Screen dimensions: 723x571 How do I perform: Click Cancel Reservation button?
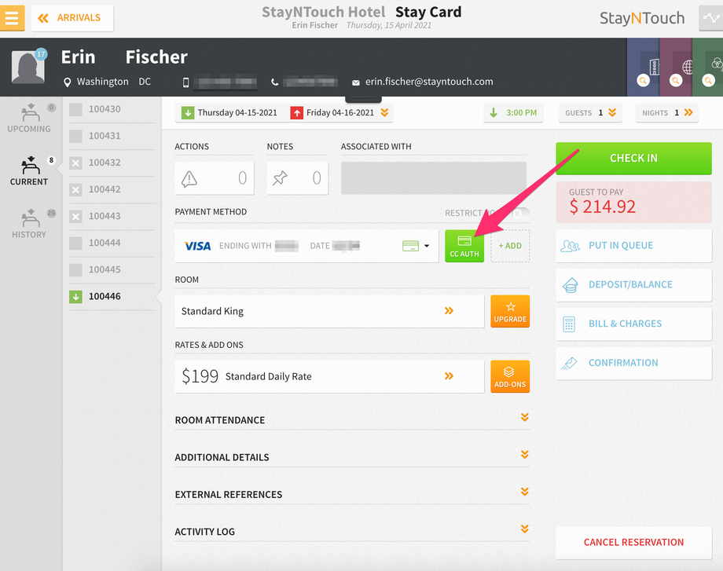633,543
